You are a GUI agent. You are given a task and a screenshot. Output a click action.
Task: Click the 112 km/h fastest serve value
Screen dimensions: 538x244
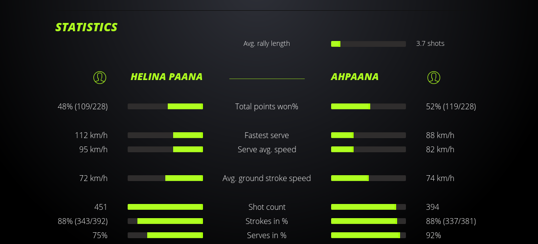91,135
